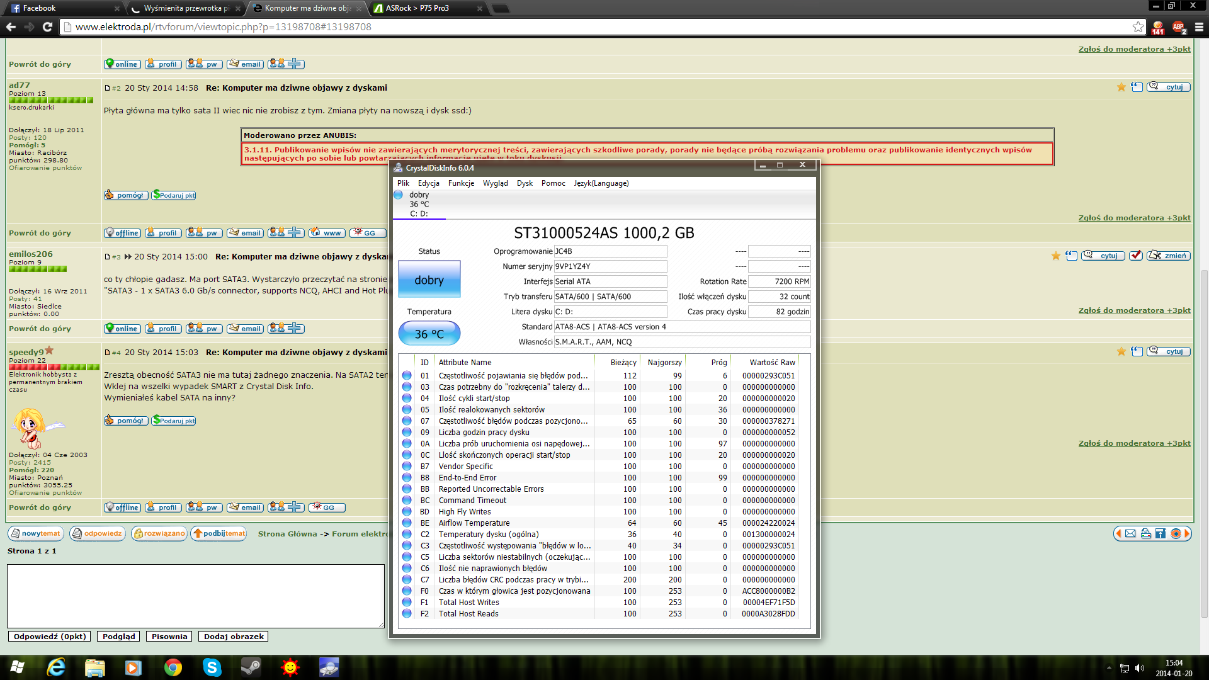
Task: Open the Adblock Plus extension icon
Action: (x=1179, y=28)
